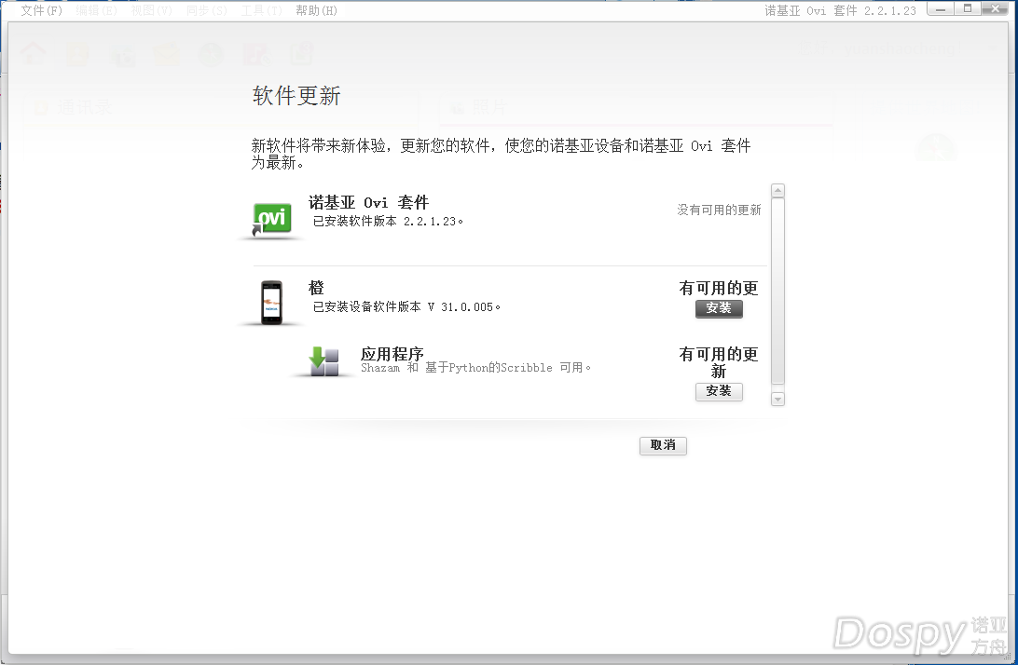The height and width of the screenshot is (665, 1018).
Task: Install the device software update for 橙
Action: pos(719,308)
